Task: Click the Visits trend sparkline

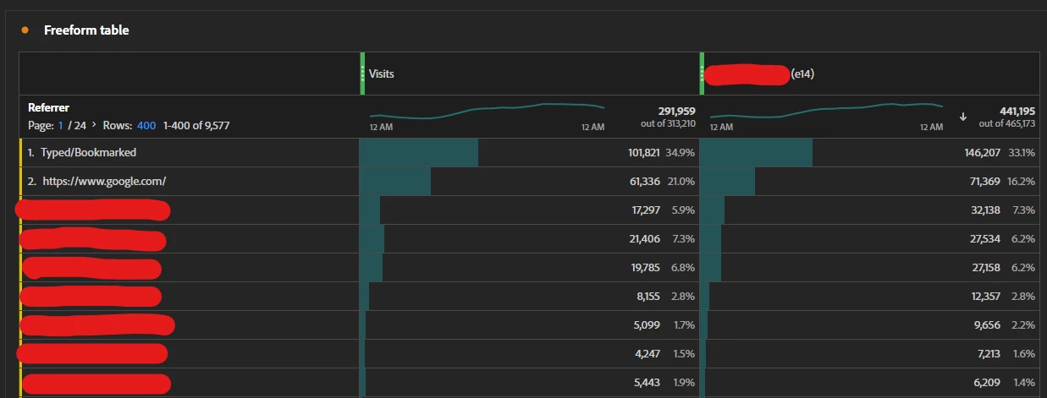Action: pos(487,112)
